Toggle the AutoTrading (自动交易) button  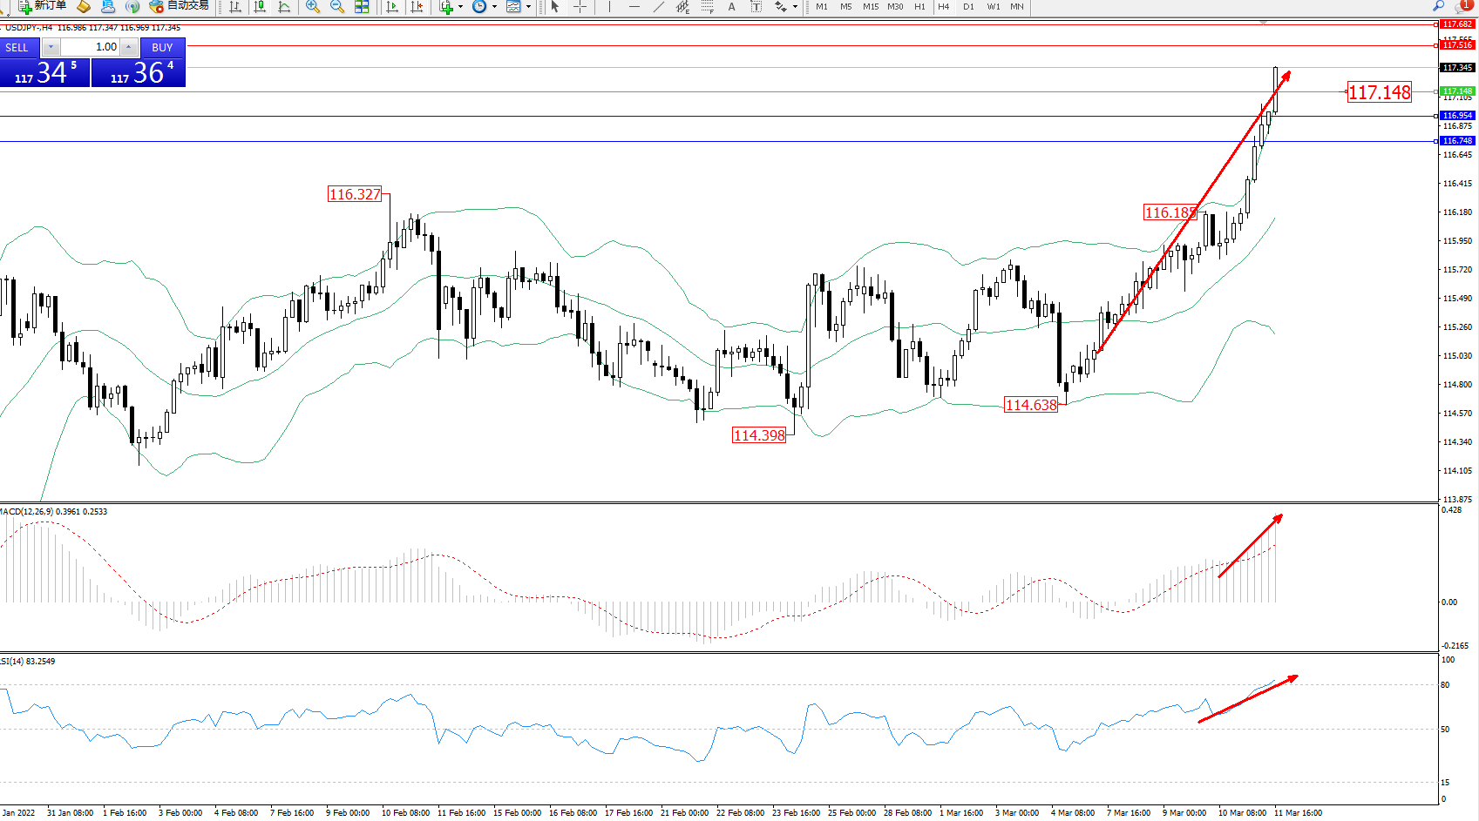pyautogui.click(x=180, y=6)
